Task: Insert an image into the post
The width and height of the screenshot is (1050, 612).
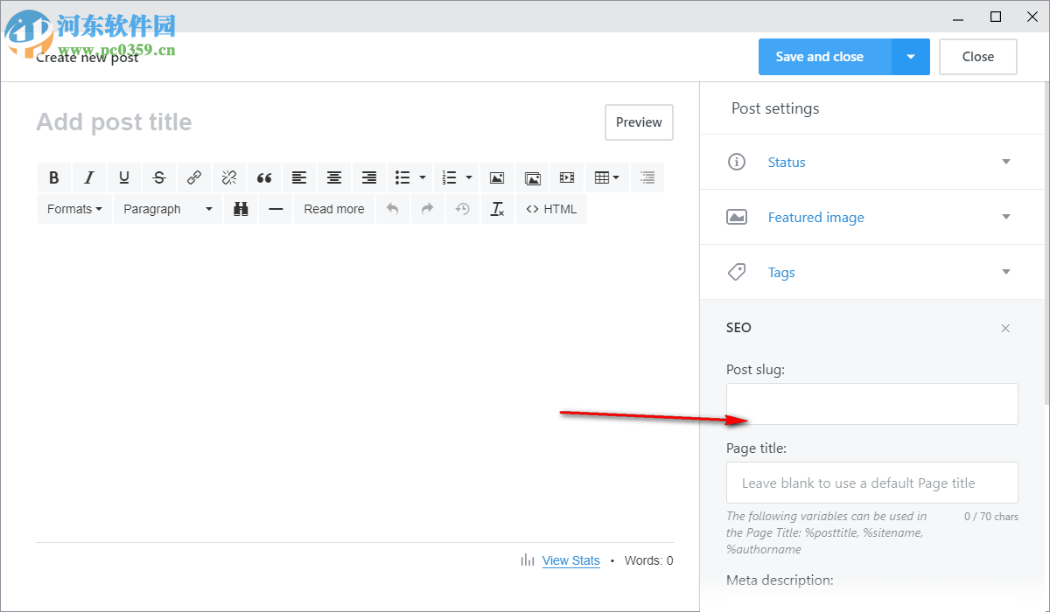Action: (497, 177)
